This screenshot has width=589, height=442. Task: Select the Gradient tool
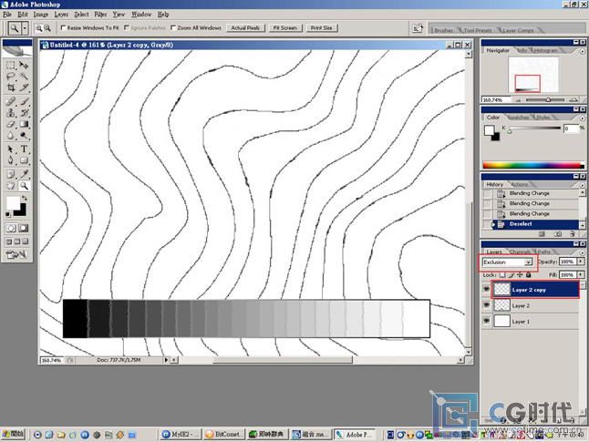click(x=24, y=124)
